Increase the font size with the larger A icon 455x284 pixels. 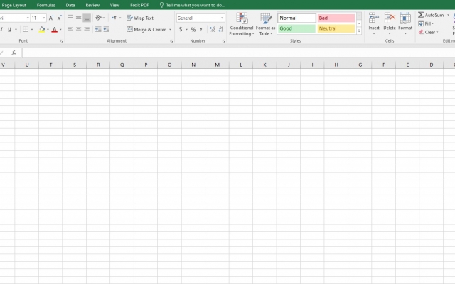point(51,18)
